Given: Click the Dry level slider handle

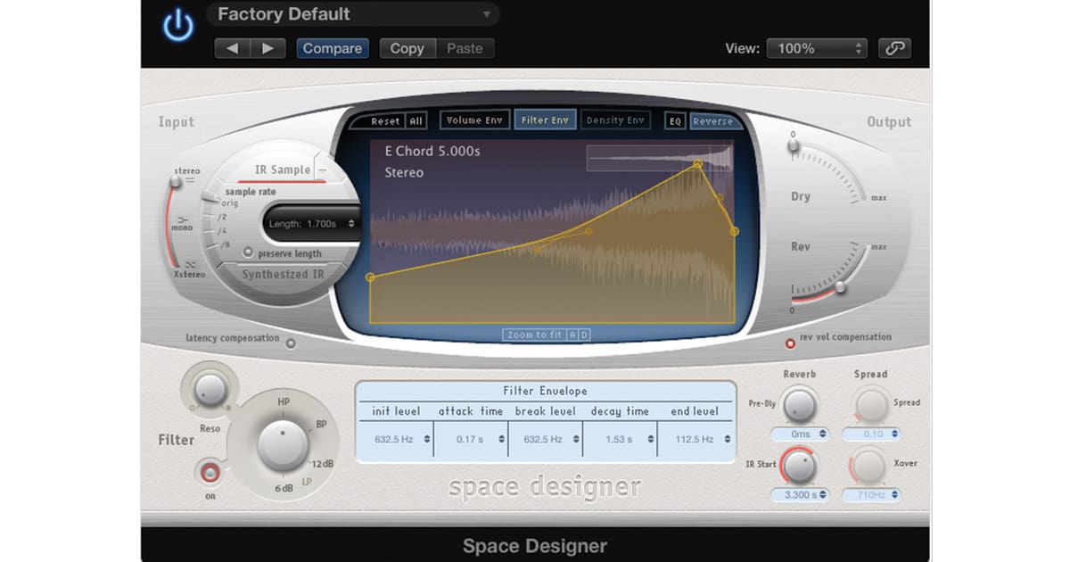Looking at the screenshot, I should [x=794, y=145].
